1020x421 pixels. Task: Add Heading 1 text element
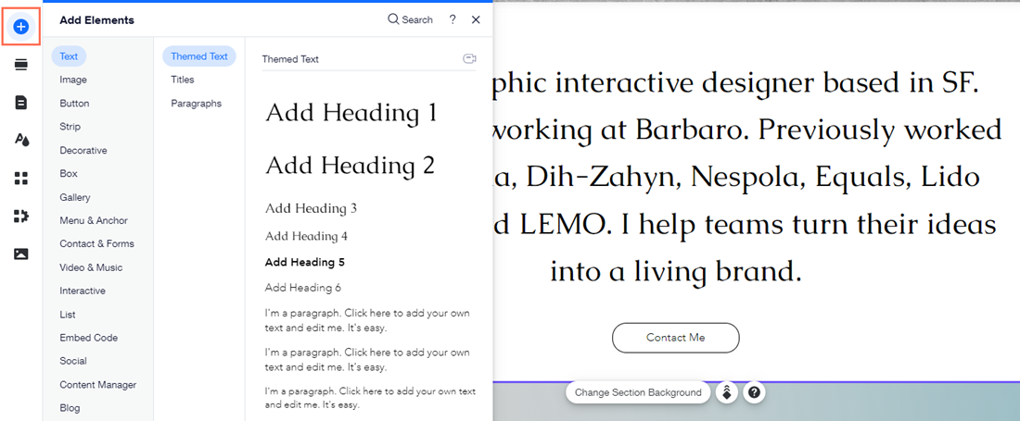click(x=351, y=113)
